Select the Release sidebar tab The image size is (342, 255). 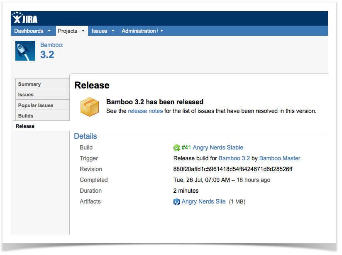tap(25, 126)
